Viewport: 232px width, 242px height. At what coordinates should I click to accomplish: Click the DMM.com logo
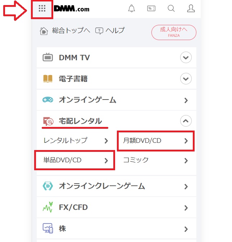[x=72, y=9]
